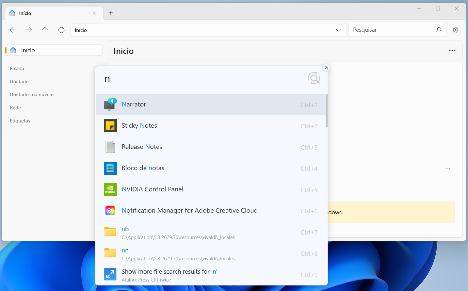
Task: Click the Bloco de notas icon
Action: (x=110, y=168)
